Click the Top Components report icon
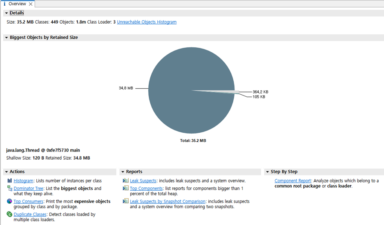Image resolution: width=384 pixels, height=225 pixels. [126, 188]
